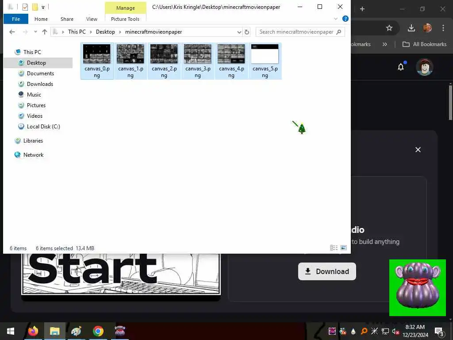Select the canvas_5.png file
This screenshot has width=453, height=340.
[265, 61]
